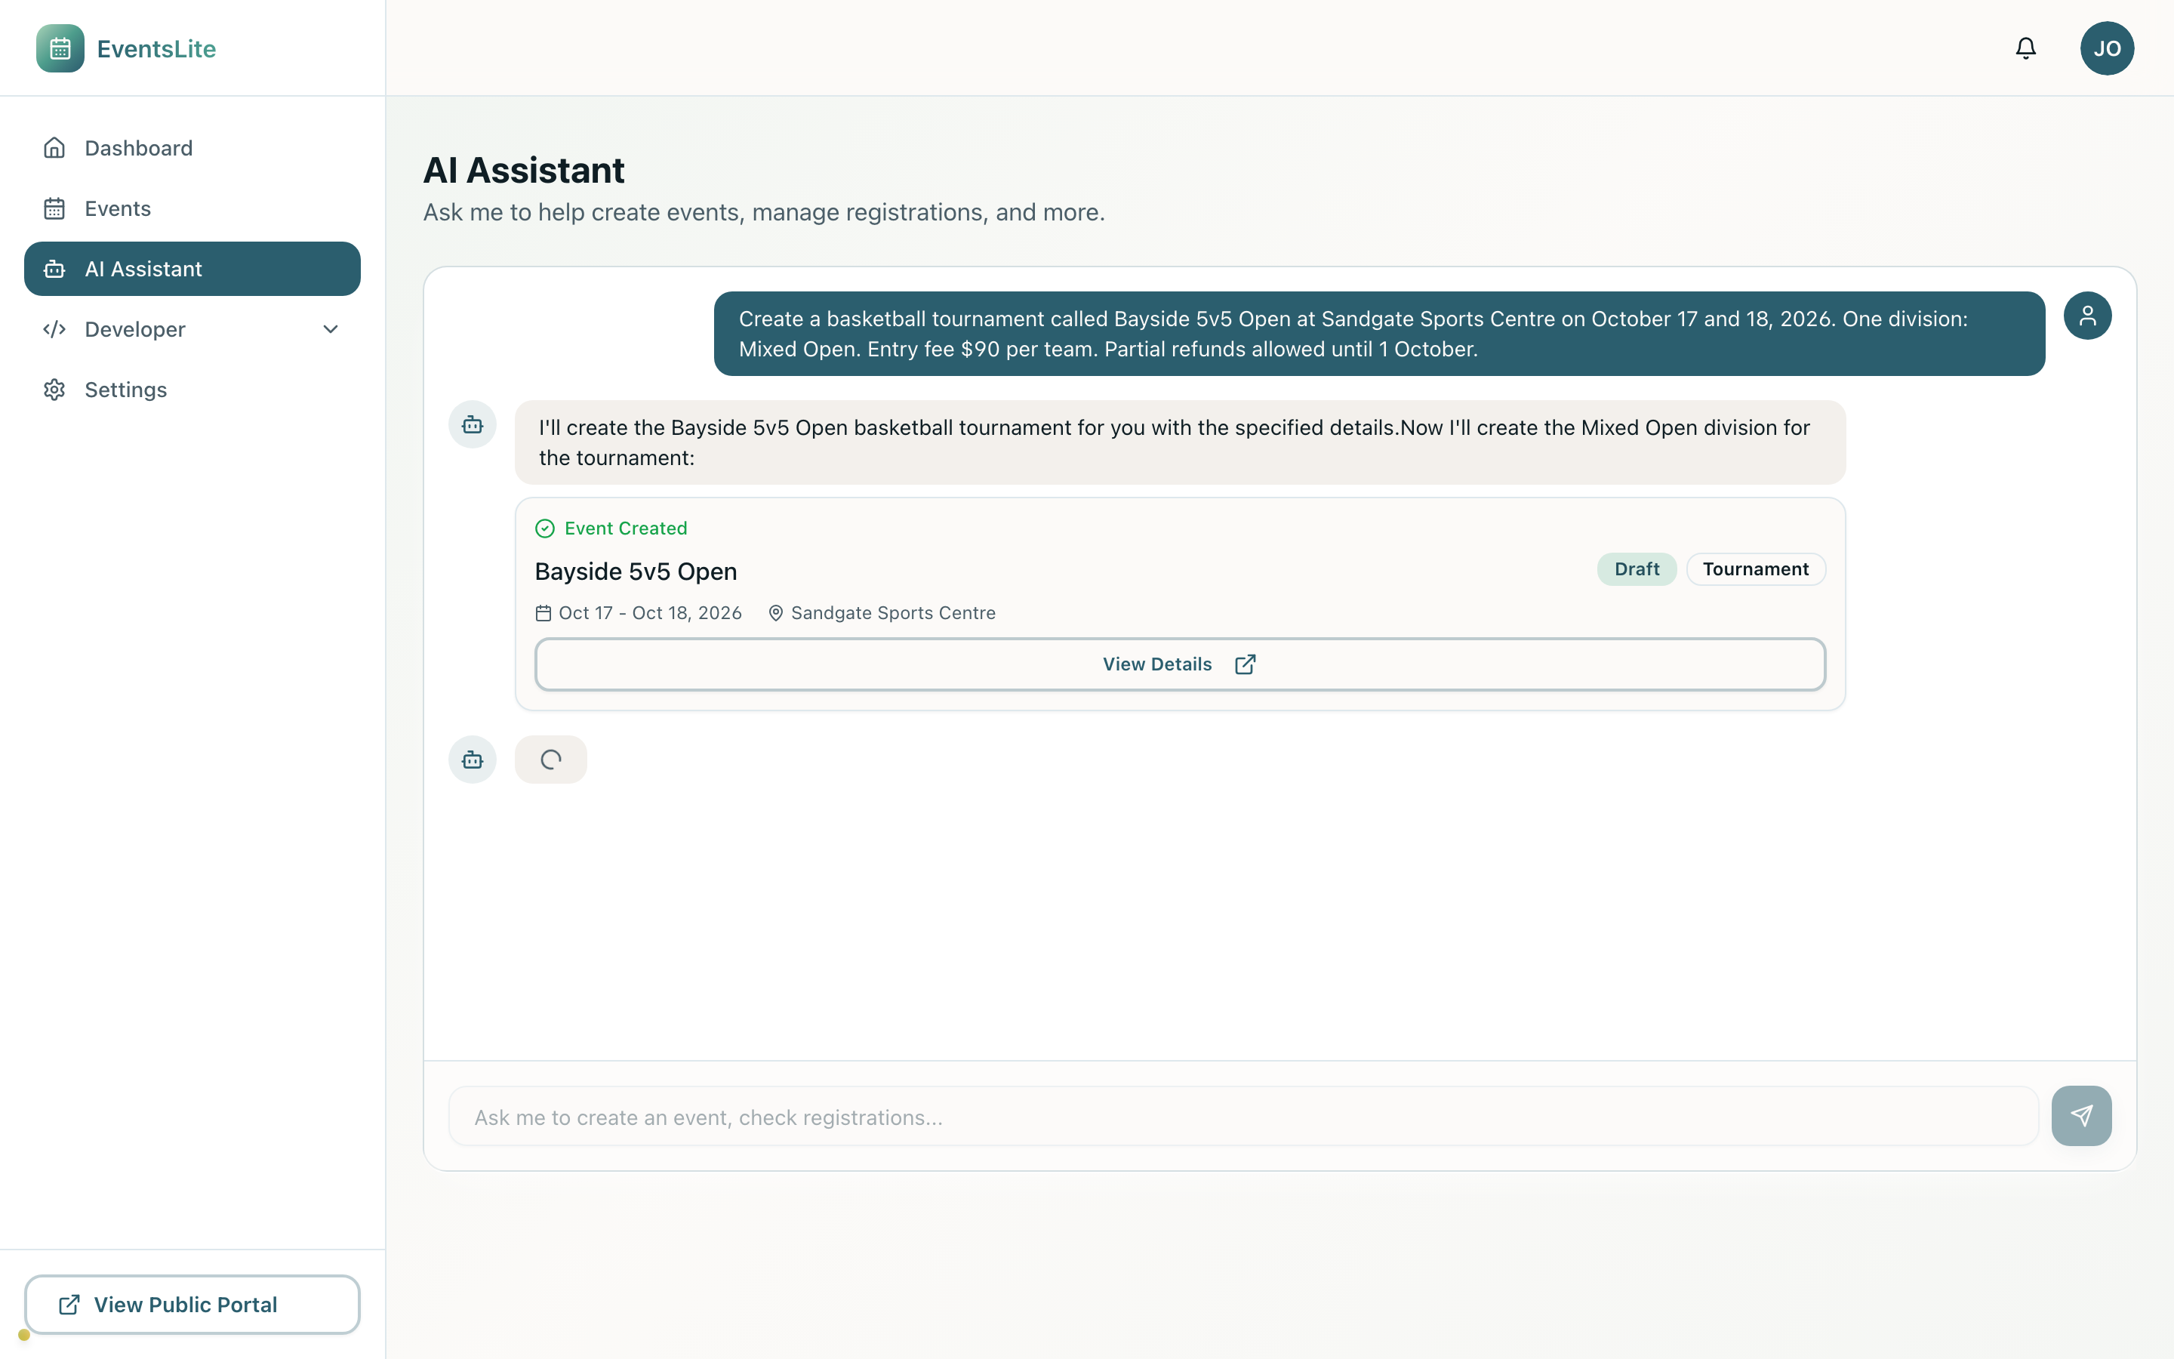Viewport: 2174px width, 1359px height.
Task: Click the EventsLite brand name
Action: pyautogui.click(x=156, y=48)
